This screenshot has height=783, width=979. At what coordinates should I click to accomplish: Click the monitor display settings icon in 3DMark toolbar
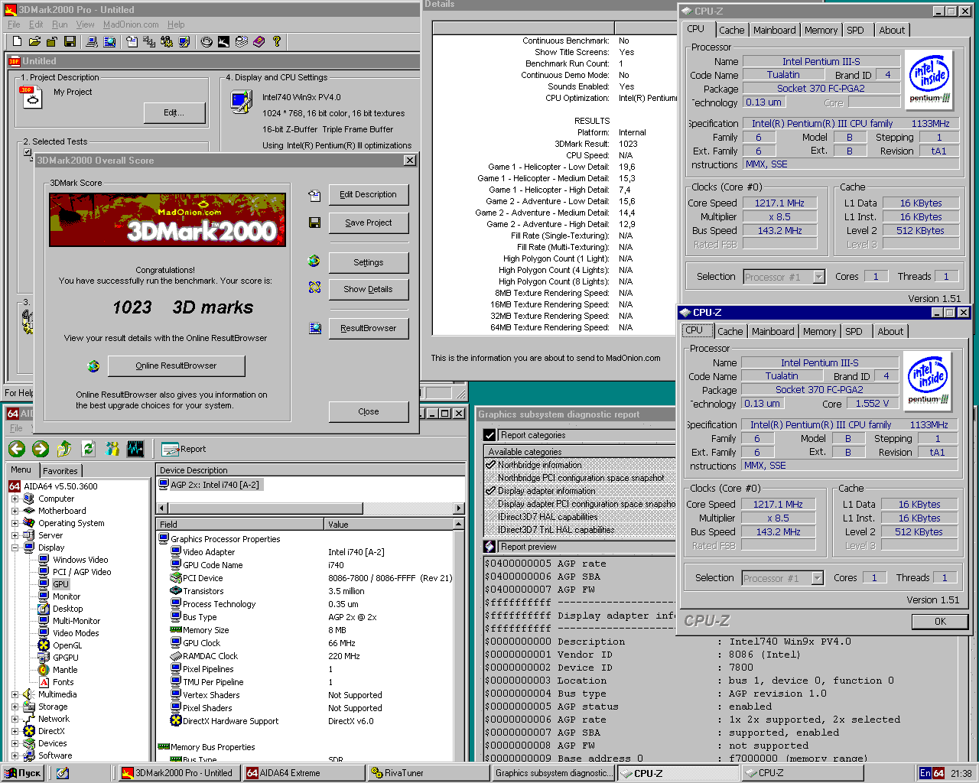(x=184, y=41)
